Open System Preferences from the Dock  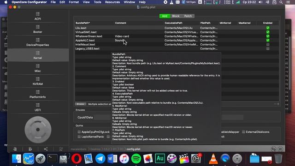[196, 159]
